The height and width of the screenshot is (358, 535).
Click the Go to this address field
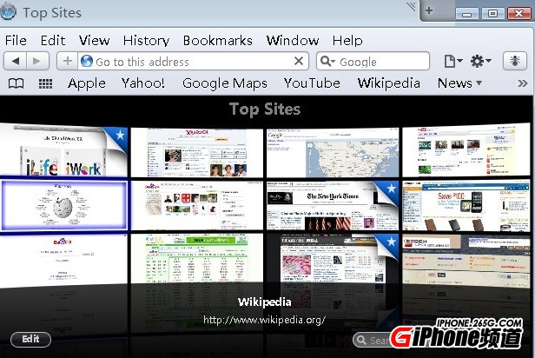pyautogui.click(x=193, y=62)
